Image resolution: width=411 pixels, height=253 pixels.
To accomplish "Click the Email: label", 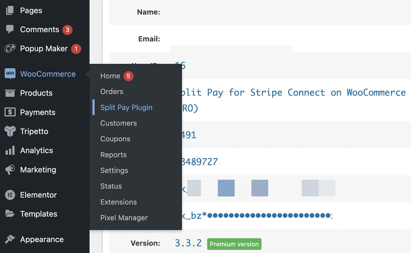I will tap(149, 39).
